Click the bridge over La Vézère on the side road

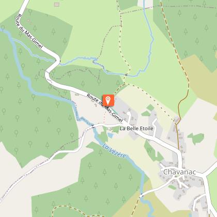tap(93, 127)
